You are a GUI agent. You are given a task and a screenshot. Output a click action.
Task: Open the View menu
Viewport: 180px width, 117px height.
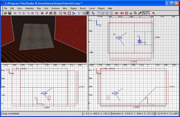[x=19, y=8]
